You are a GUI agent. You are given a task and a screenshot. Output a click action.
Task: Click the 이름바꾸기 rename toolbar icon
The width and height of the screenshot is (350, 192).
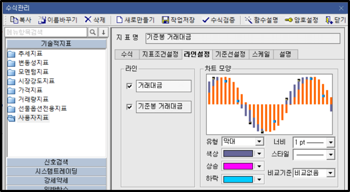click(x=42, y=20)
